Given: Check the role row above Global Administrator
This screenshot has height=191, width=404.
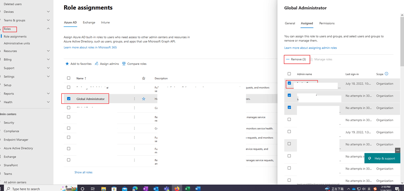Looking at the screenshot, I should point(68,87).
